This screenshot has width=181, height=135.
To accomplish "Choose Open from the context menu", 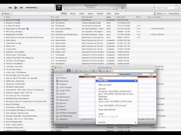I will click(x=117, y=78).
